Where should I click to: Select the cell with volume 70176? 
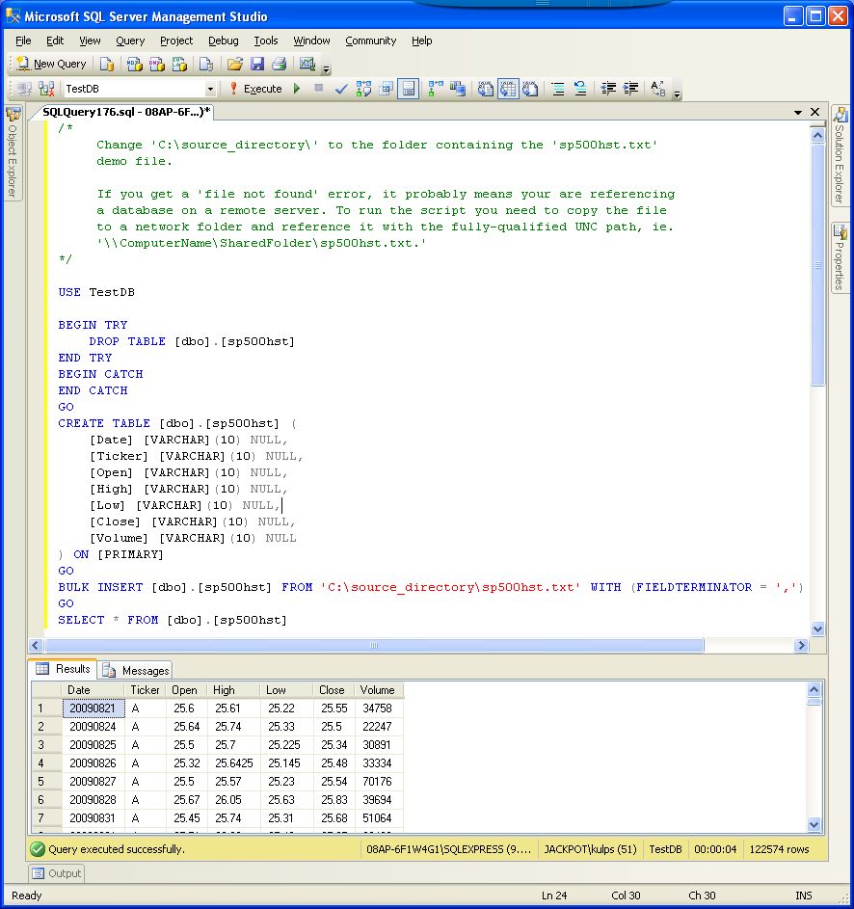pyautogui.click(x=378, y=782)
